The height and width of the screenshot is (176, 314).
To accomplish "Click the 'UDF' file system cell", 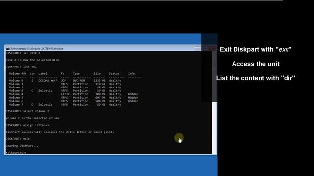I will (63, 80).
